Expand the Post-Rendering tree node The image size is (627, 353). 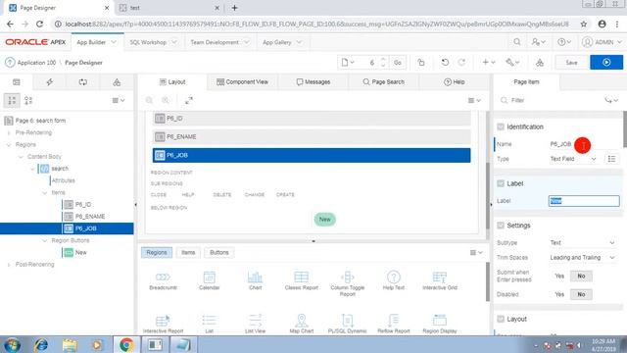(x=9, y=265)
